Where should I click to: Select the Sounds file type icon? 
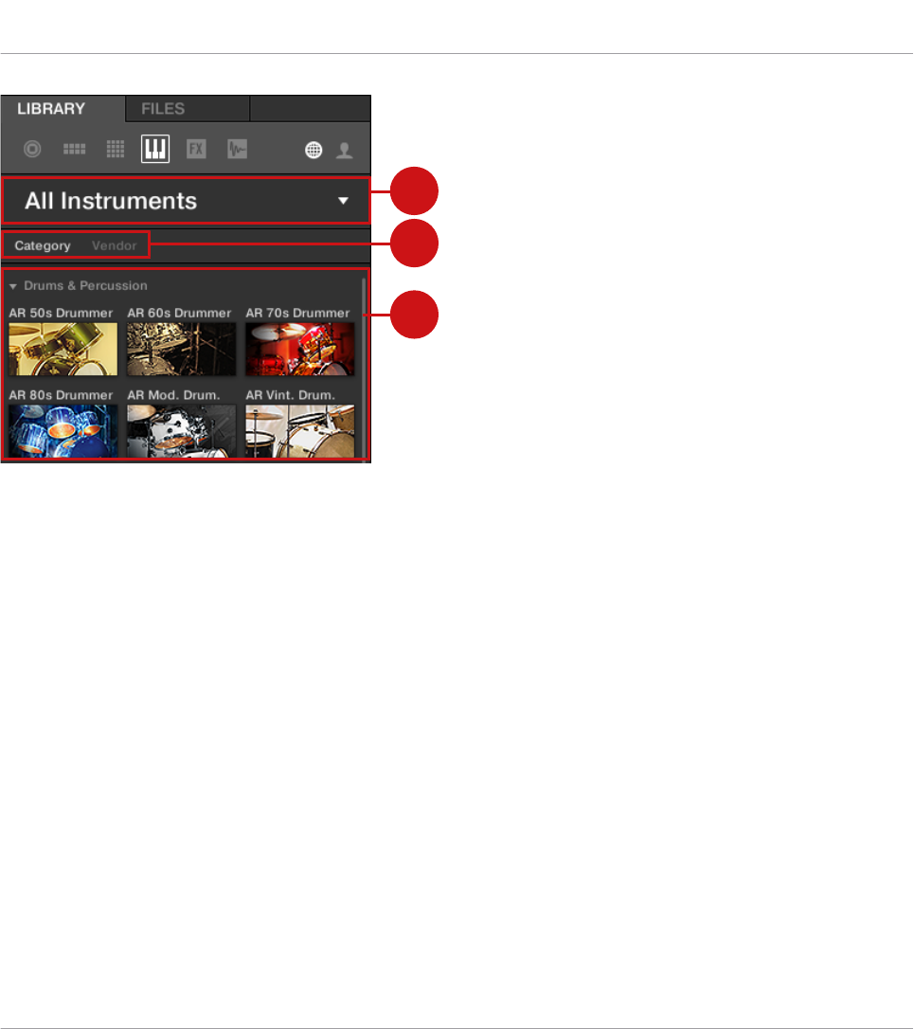coord(116,149)
